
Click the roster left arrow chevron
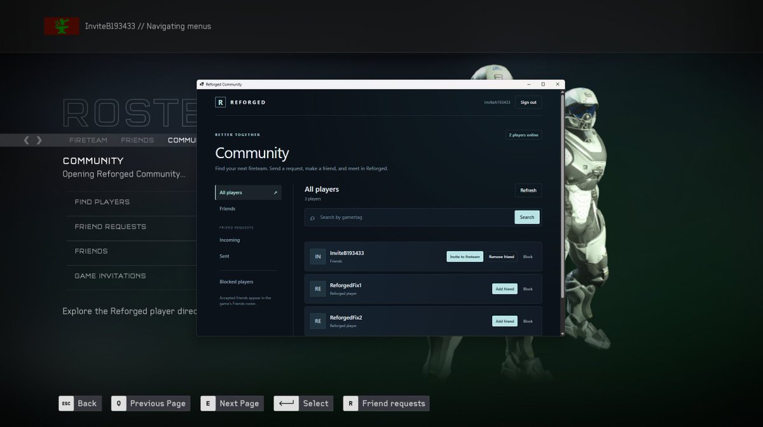click(x=27, y=140)
